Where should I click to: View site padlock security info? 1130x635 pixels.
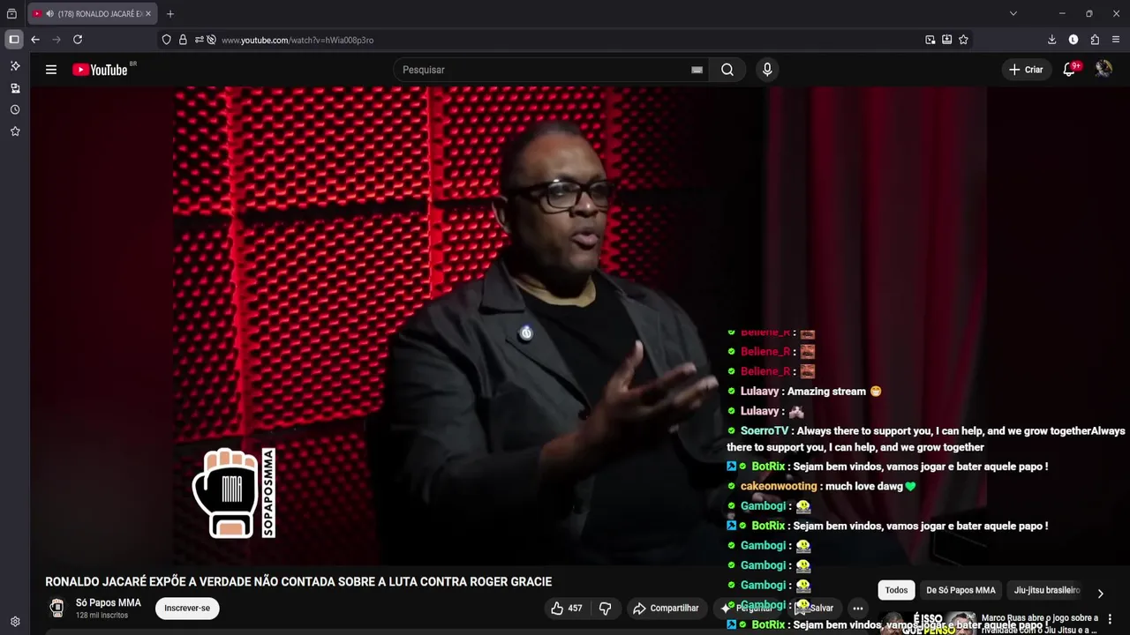point(183,40)
